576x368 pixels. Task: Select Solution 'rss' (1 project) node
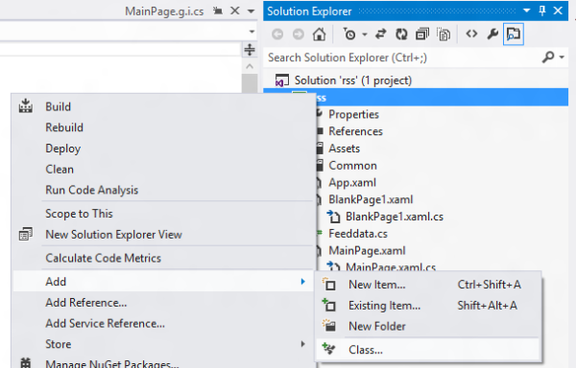coord(353,80)
